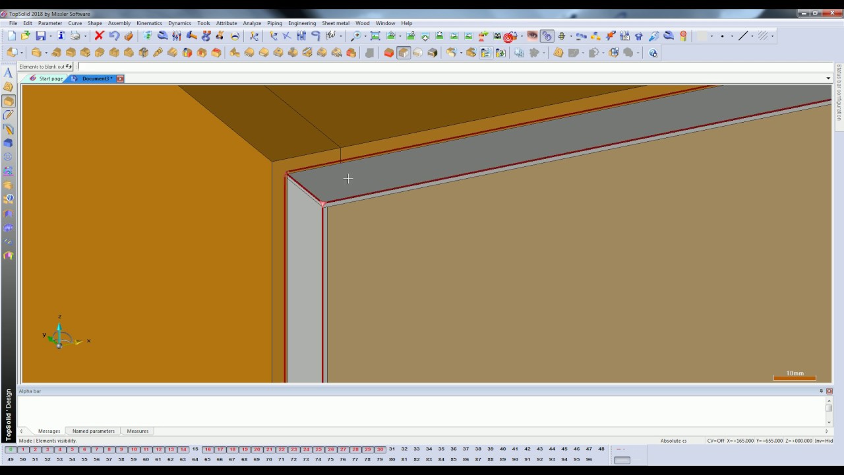This screenshot has width=844, height=475.
Task: Expand the document tab list arrow at right
Action: point(828,79)
